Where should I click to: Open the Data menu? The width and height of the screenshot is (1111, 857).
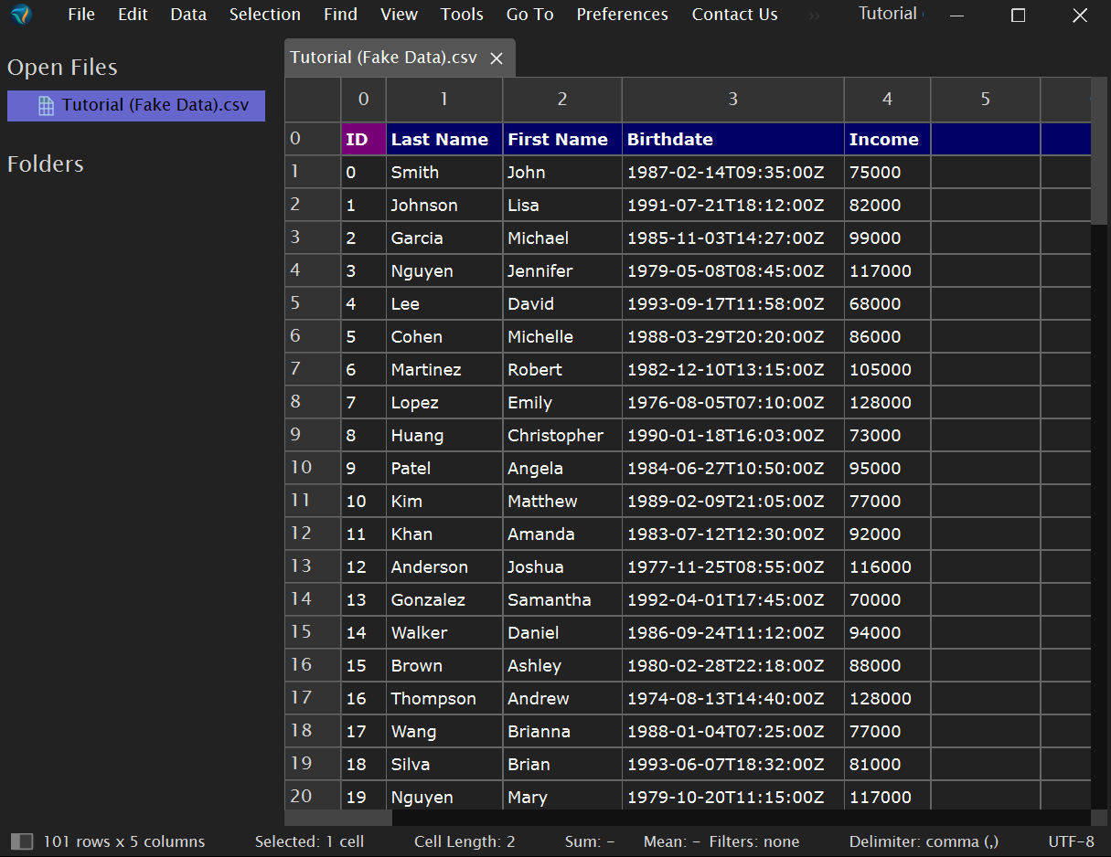point(188,15)
